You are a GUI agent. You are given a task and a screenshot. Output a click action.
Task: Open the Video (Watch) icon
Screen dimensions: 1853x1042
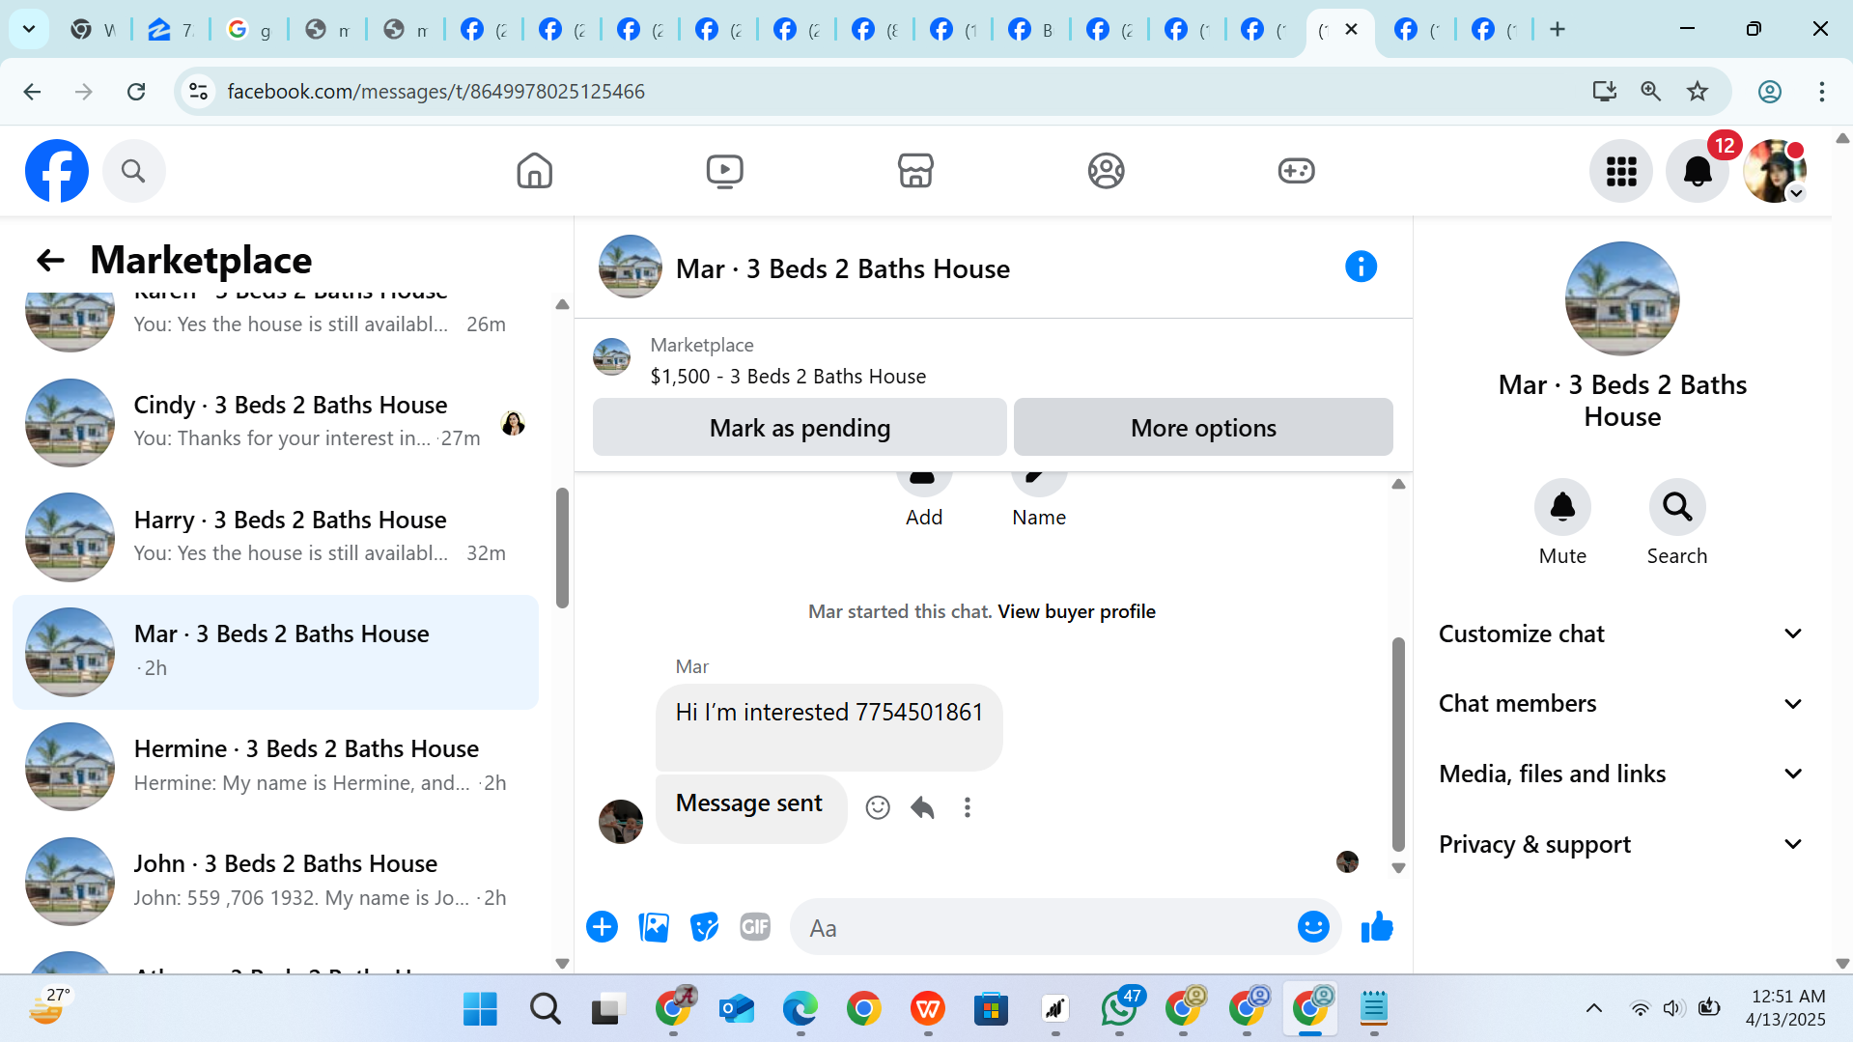[724, 171]
